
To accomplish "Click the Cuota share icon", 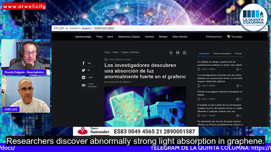I will [83, 78].
